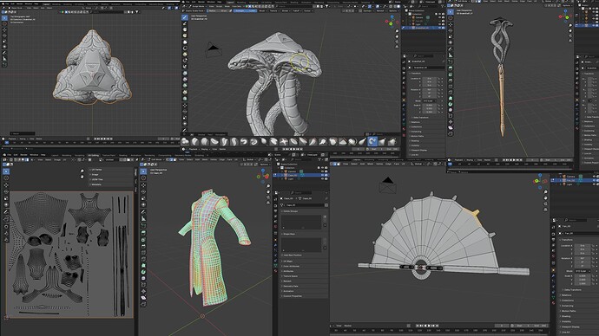Open the Image menu in the UV editor header
Image resolution: width=599 pixels, height=336 pixels.
pyautogui.click(x=57, y=160)
